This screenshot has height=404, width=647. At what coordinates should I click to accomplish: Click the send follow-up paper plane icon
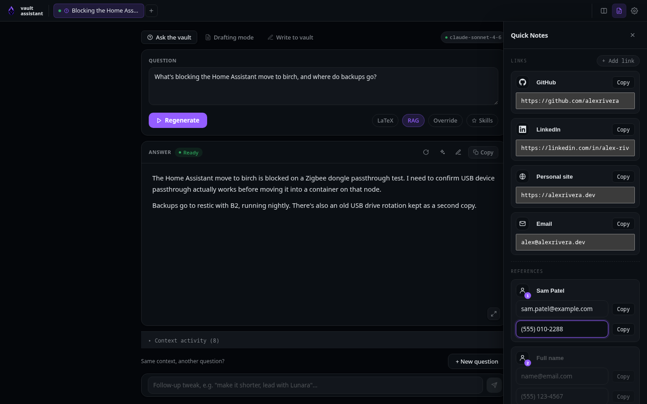coord(494,385)
